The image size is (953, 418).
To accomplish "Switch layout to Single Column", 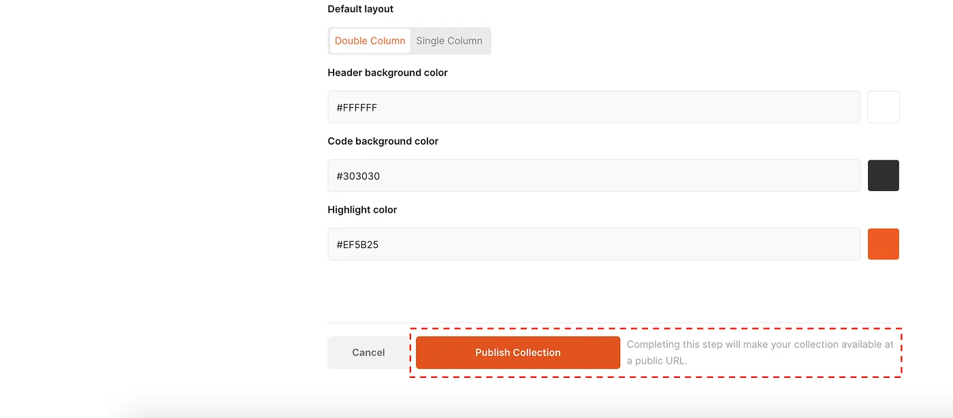I will click(x=449, y=41).
